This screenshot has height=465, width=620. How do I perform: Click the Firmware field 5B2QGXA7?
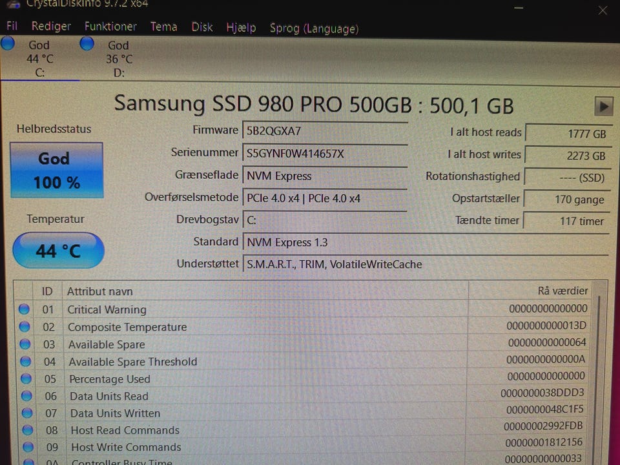(x=325, y=131)
